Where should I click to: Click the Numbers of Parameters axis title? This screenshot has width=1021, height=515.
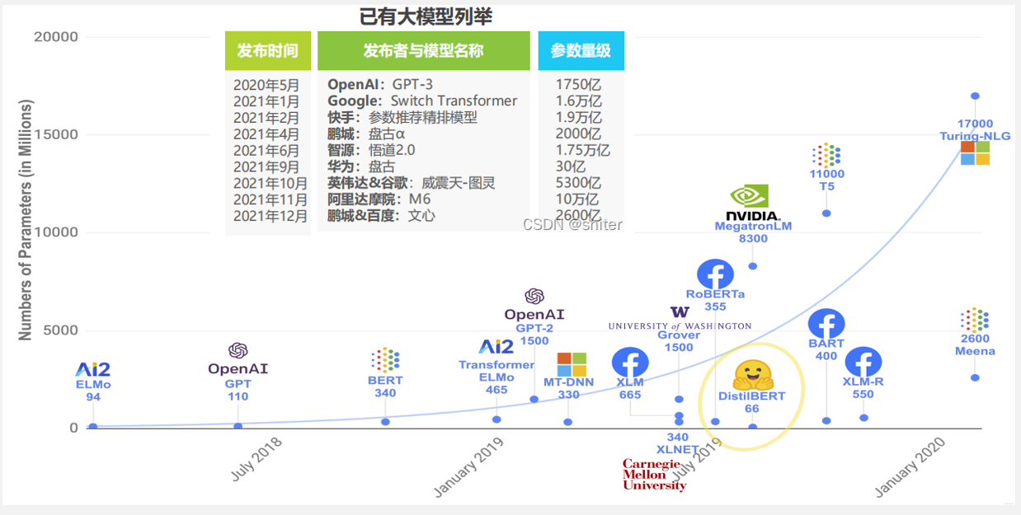(25, 221)
